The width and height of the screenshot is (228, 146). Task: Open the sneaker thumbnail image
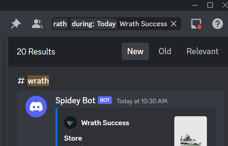190,131
